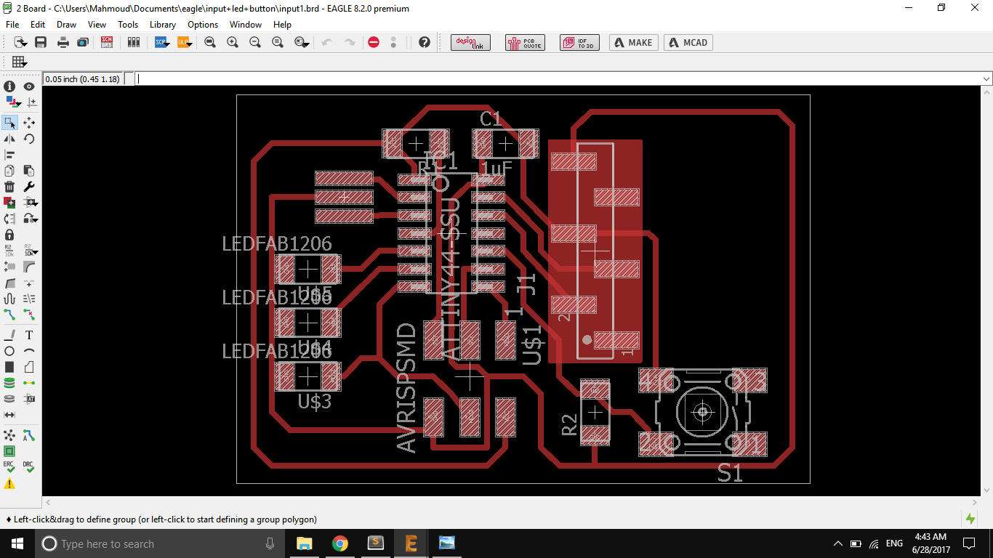Switch to schematic with SCH/BRD button

[108, 42]
